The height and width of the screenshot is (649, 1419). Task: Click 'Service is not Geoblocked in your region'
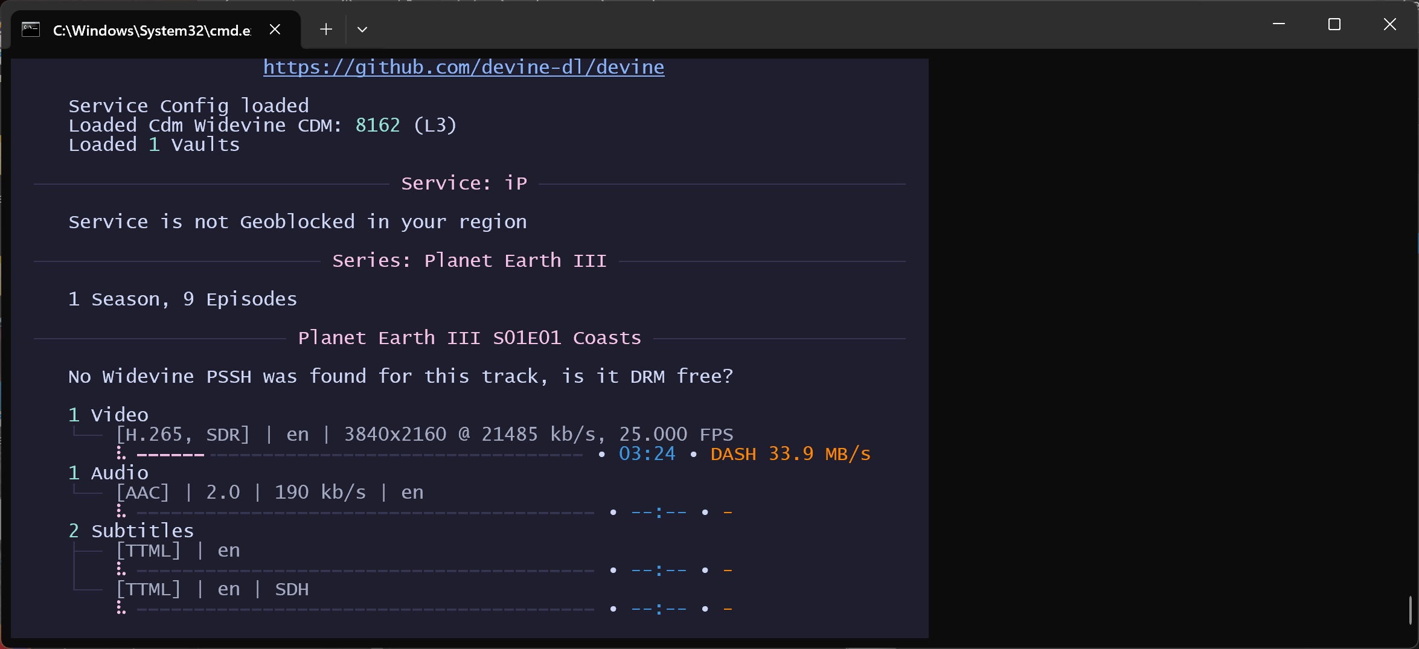(298, 222)
